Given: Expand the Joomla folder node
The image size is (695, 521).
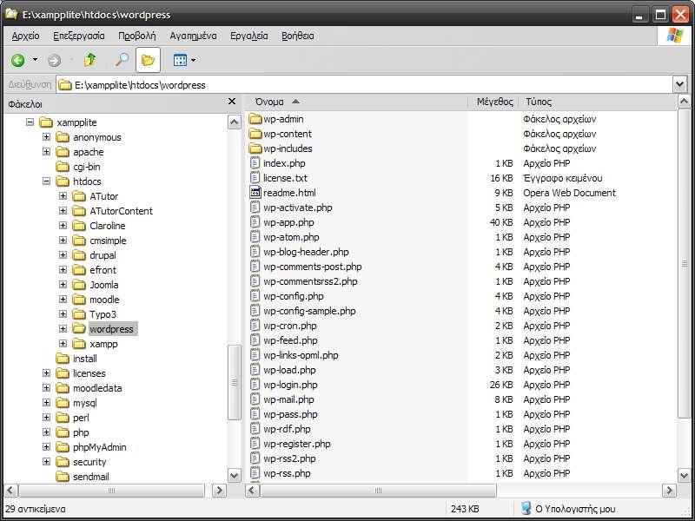Looking at the screenshot, I should click(x=63, y=285).
